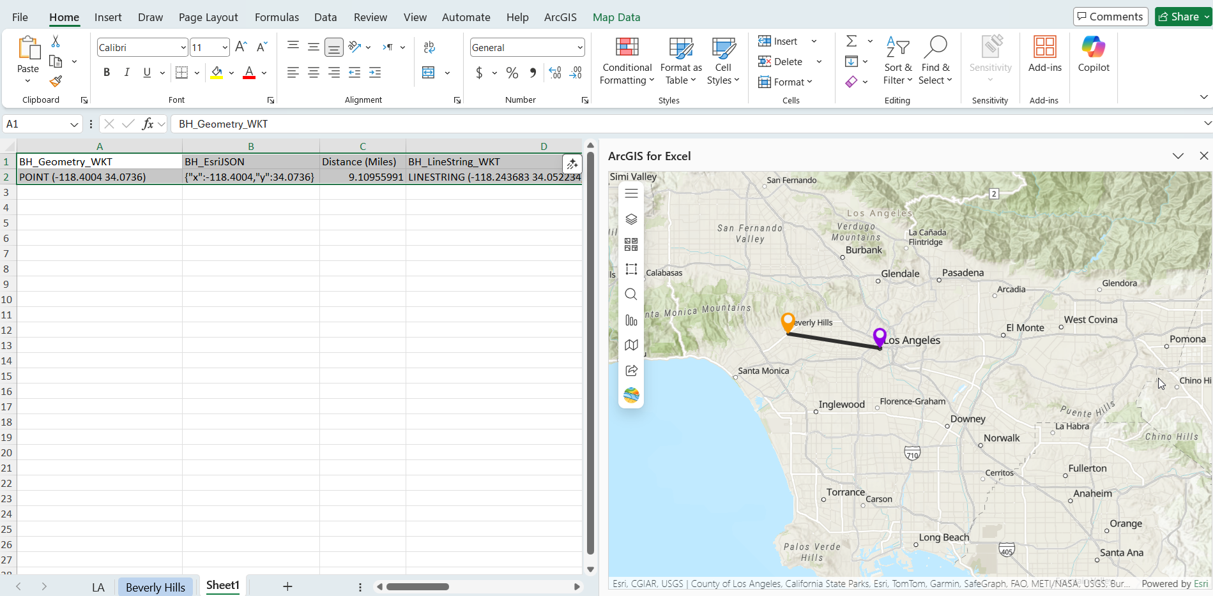Apply Comma Style number format
The height and width of the screenshot is (596, 1213).
tap(533, 73)
